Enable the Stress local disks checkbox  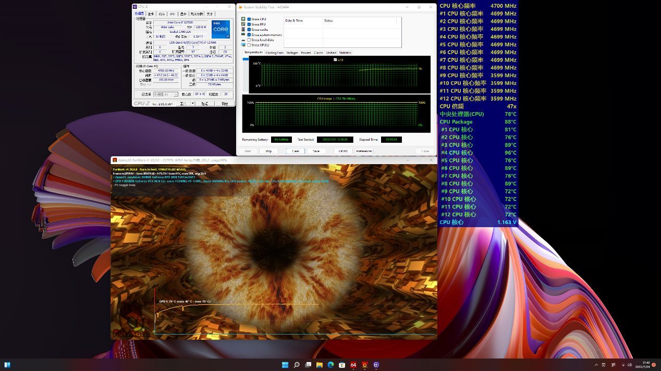coord(249,40)
